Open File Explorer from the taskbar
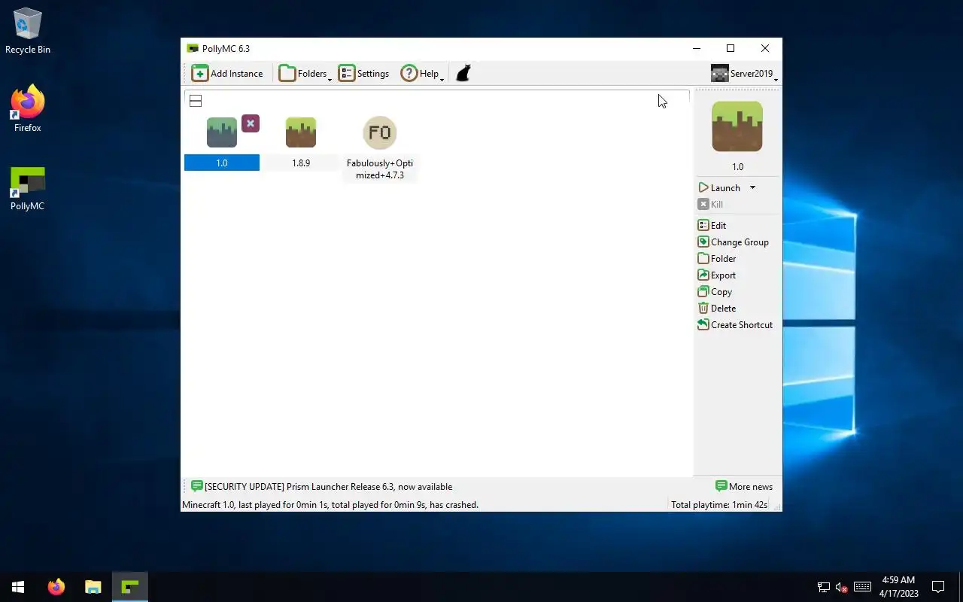963x602 pixels. 93,587
